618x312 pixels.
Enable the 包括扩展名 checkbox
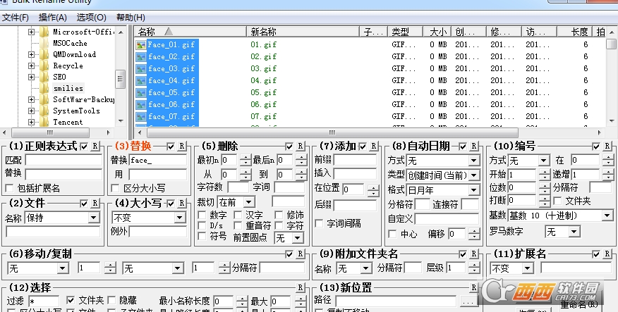point(9,189)
